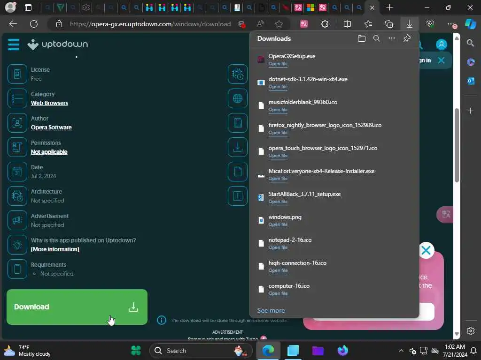Open more options in Downloads panel
Viewport: 481px width, 360px height.
[x=392, y=38]
